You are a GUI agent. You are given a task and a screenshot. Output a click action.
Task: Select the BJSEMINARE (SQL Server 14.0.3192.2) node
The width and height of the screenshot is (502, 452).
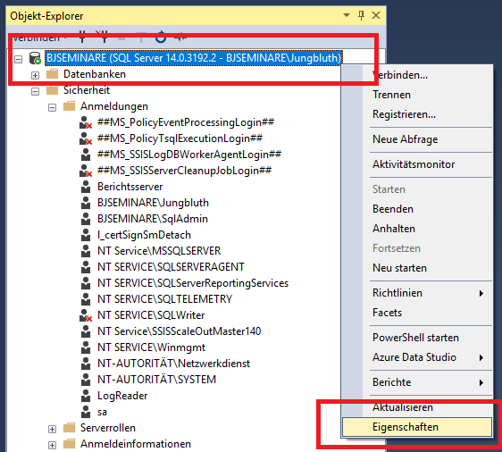194,58
